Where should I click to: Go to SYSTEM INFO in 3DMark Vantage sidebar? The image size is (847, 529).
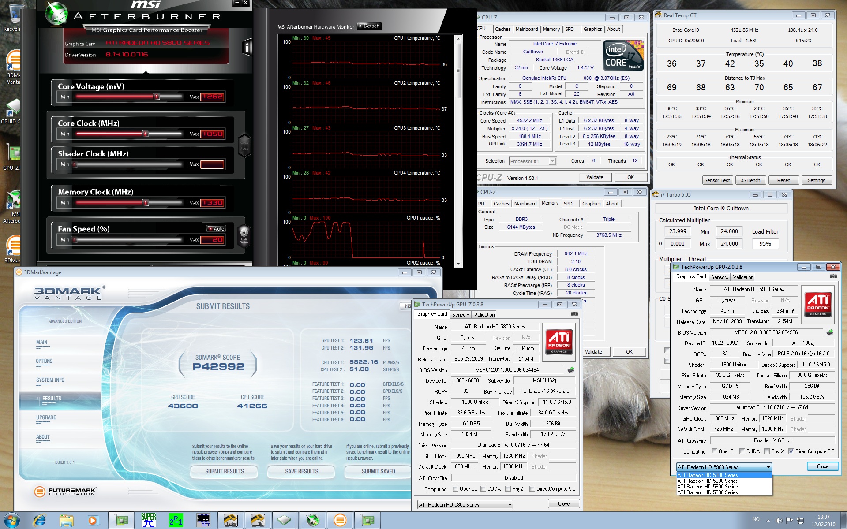50,380
